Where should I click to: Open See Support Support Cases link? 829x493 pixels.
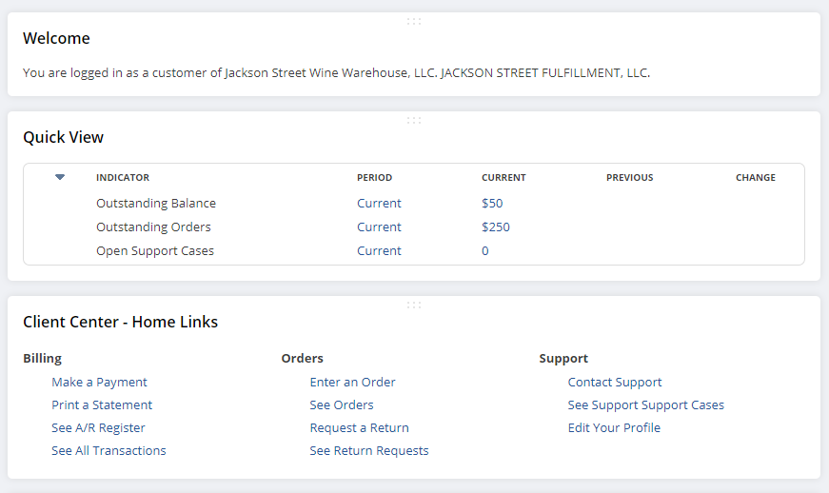(x=645, y=404)
